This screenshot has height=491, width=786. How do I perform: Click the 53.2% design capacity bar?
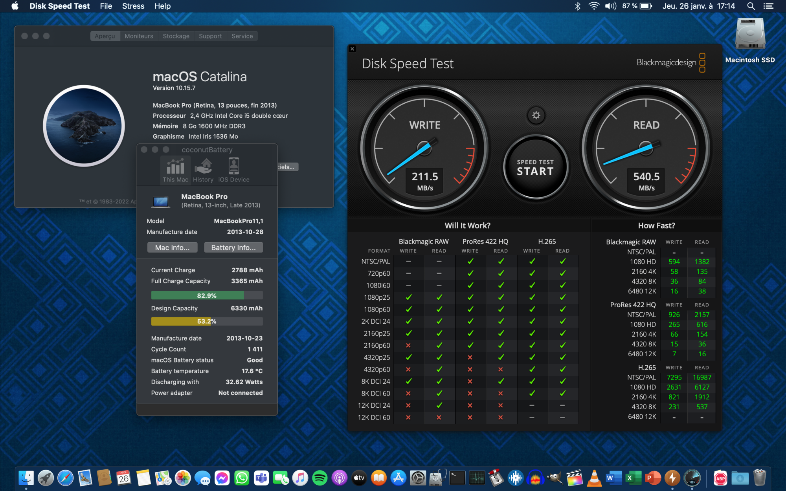coord(207,321)
